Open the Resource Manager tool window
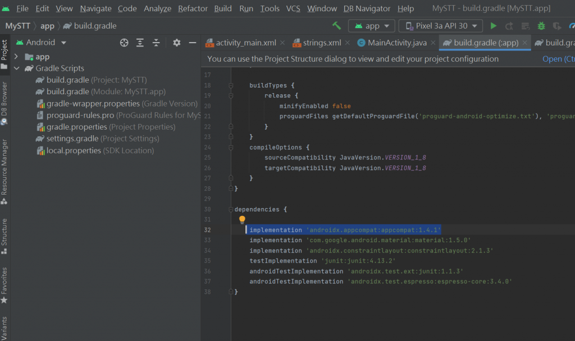 point(4,172)
